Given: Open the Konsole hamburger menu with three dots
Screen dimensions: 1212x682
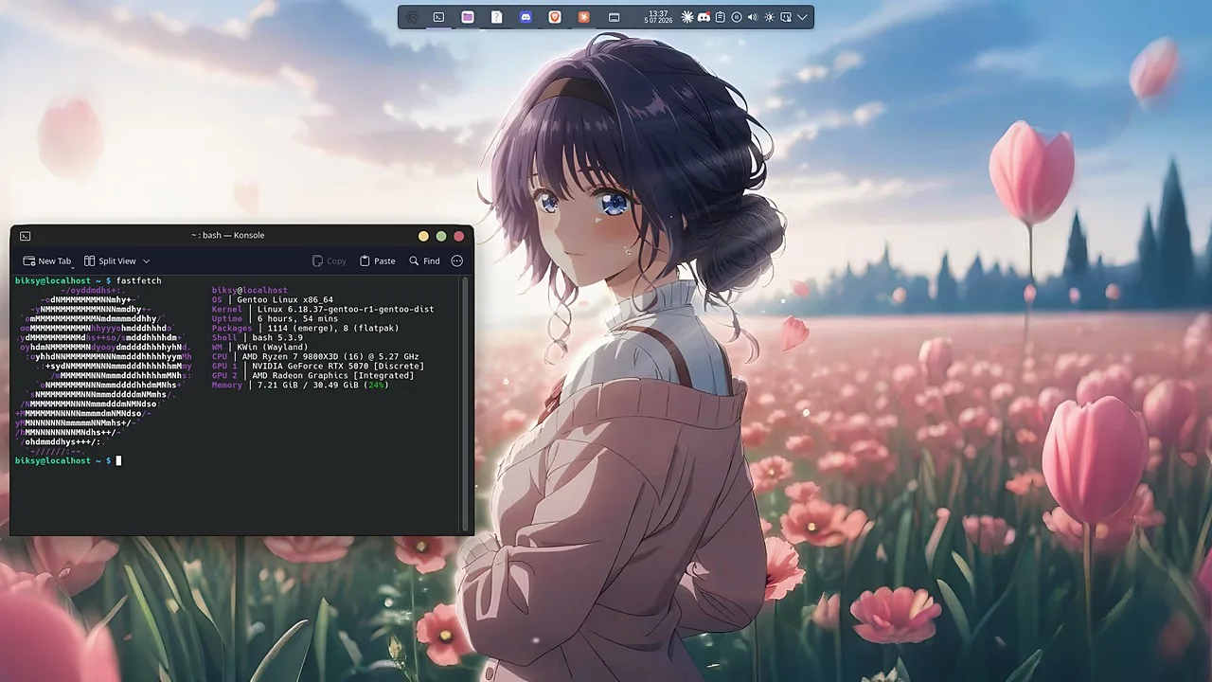Looking at the screenshot, I should [x=457, y=260].
